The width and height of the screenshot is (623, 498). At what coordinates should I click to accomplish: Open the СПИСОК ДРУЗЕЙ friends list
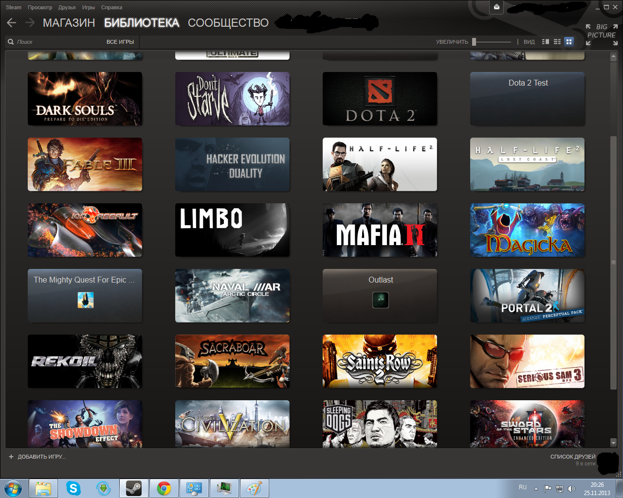(573, 457)
